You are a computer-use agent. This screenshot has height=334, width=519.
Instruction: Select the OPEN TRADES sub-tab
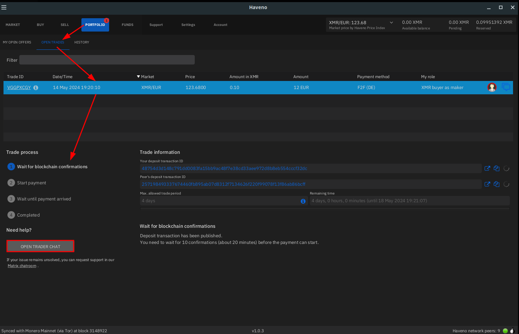(53, 42)
